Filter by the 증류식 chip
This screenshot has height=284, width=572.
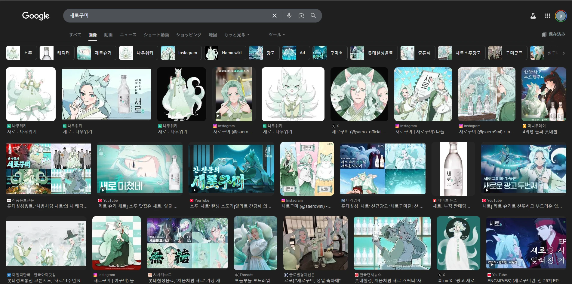pos(418,53)
